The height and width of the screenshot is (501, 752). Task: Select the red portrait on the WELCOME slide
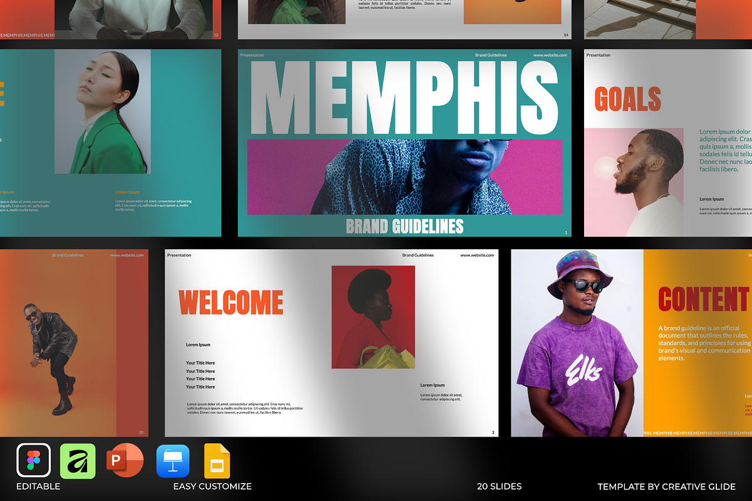pos(373,317)
